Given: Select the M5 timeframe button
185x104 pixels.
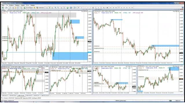Looking at the screenshot, I should click(113, 8).
